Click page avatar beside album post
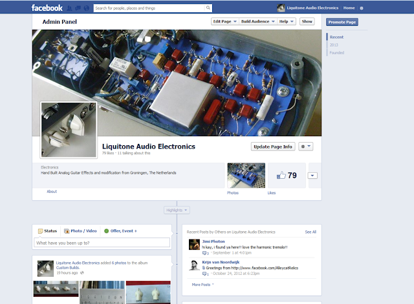Screen dimensions: 414x304 point(45,269)
